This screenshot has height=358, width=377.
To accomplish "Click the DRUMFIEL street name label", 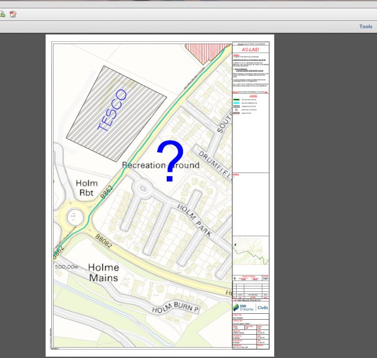I will [x=214, y=165].
